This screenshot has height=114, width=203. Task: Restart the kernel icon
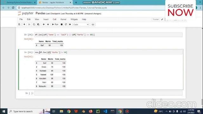click(x=66, y=24)
